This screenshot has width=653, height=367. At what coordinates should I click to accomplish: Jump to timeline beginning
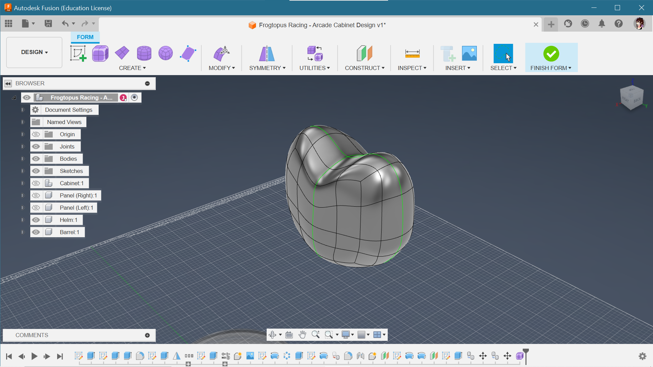point(9,356)
